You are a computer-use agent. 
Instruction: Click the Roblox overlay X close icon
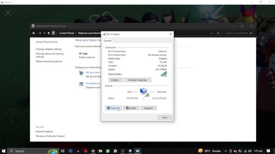pyautogui.click(x=8, y=12)
